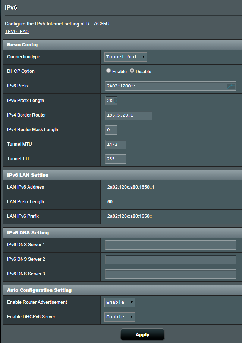The width and height of the screenshot is (242, 343).
Task: Open the Enable DHCPv6 Server dropdown
Action: (x=119, y=317)
